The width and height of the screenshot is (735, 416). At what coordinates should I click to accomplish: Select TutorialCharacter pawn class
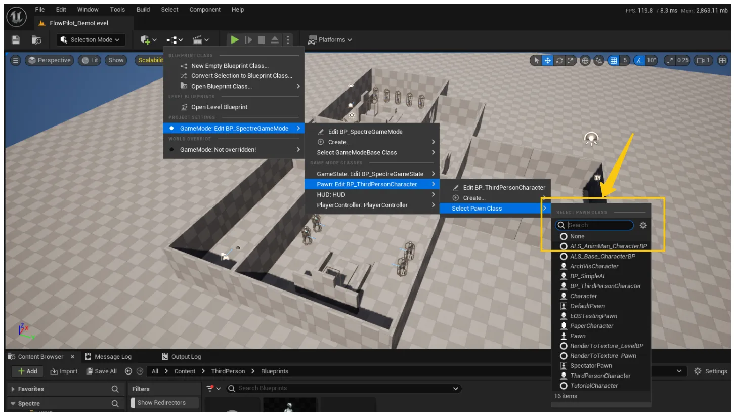tap(600, 386)
